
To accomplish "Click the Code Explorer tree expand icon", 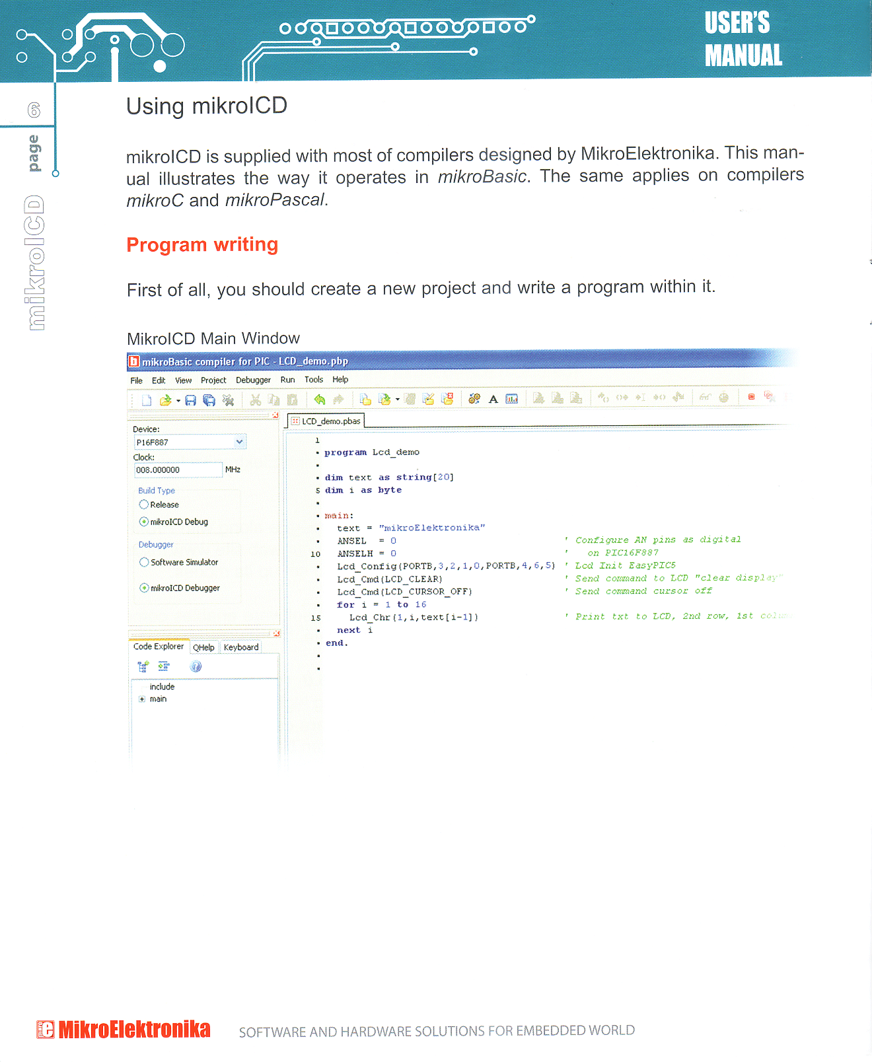I will [143, 666].
